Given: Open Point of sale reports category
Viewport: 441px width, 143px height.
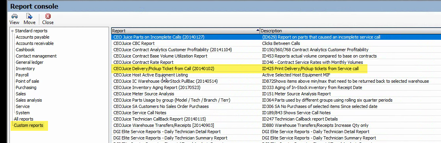Looking at the screenshot, I should (27, 81).
